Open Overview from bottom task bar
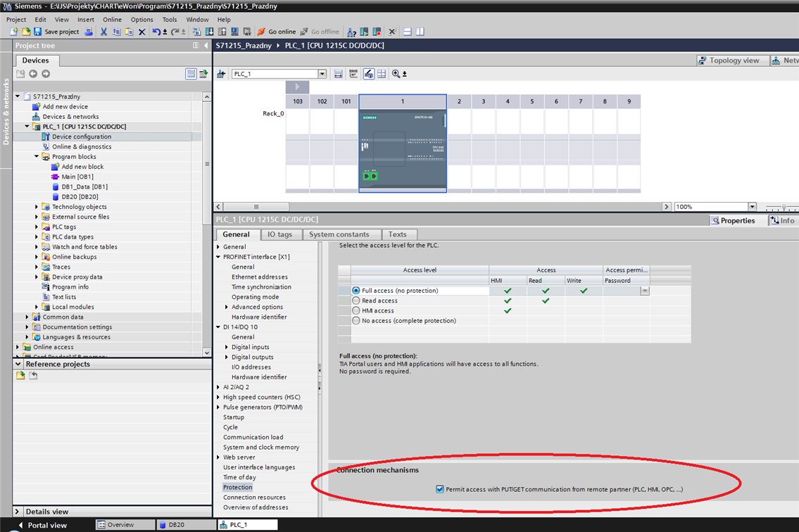The height and width of the screenshot is (532, 799). [125, 524]
